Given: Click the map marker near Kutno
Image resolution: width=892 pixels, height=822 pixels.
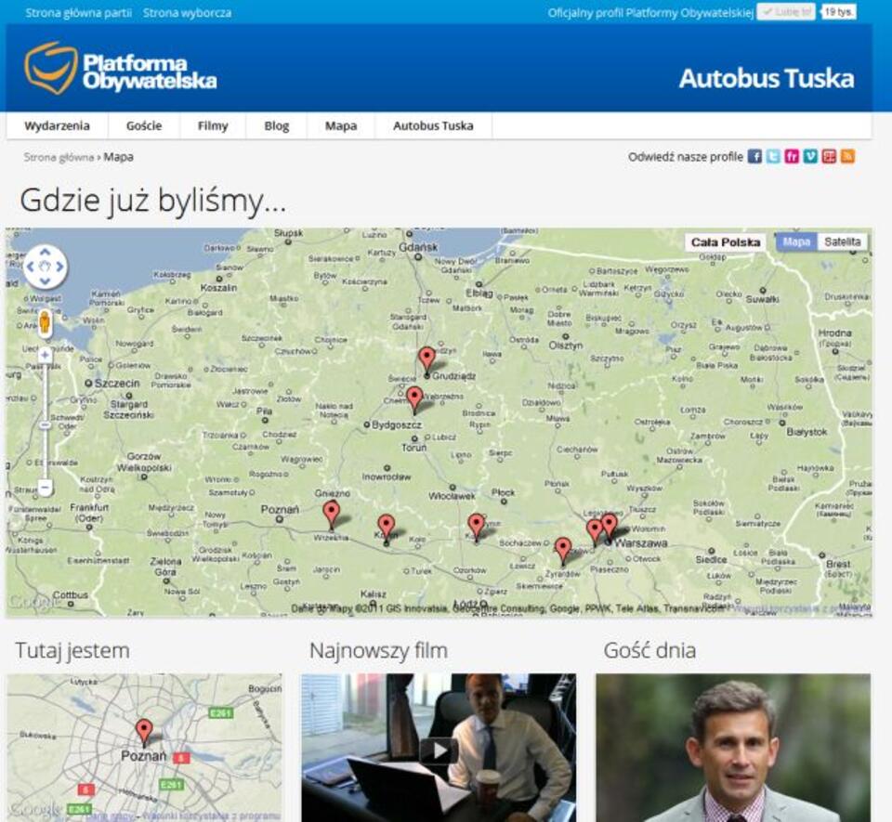Looking at the screenshot, I should pyautogui.click(x=476, y=527).
